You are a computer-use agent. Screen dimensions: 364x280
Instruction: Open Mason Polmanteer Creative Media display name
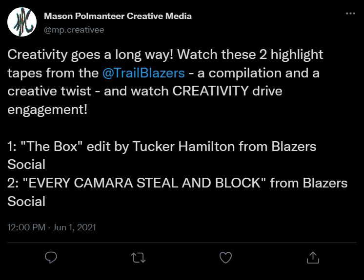(x=118, y=16)
